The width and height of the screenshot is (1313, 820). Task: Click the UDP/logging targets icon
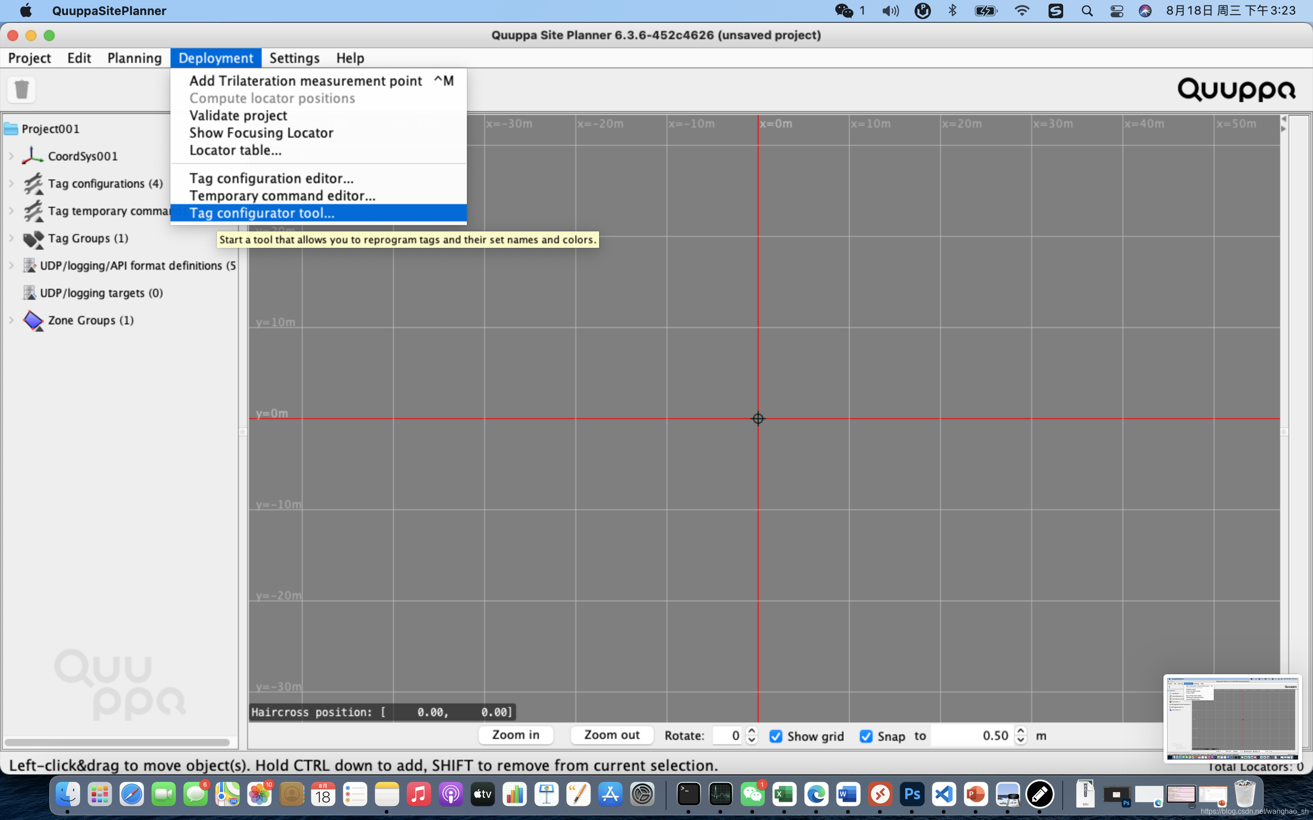pos(29,293)
